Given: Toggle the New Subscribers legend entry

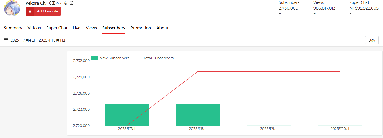Looking at the screenshot, I should [110, 58].
